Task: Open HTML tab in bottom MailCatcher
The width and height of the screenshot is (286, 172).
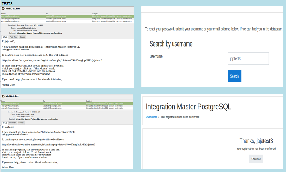Action: 5,123
